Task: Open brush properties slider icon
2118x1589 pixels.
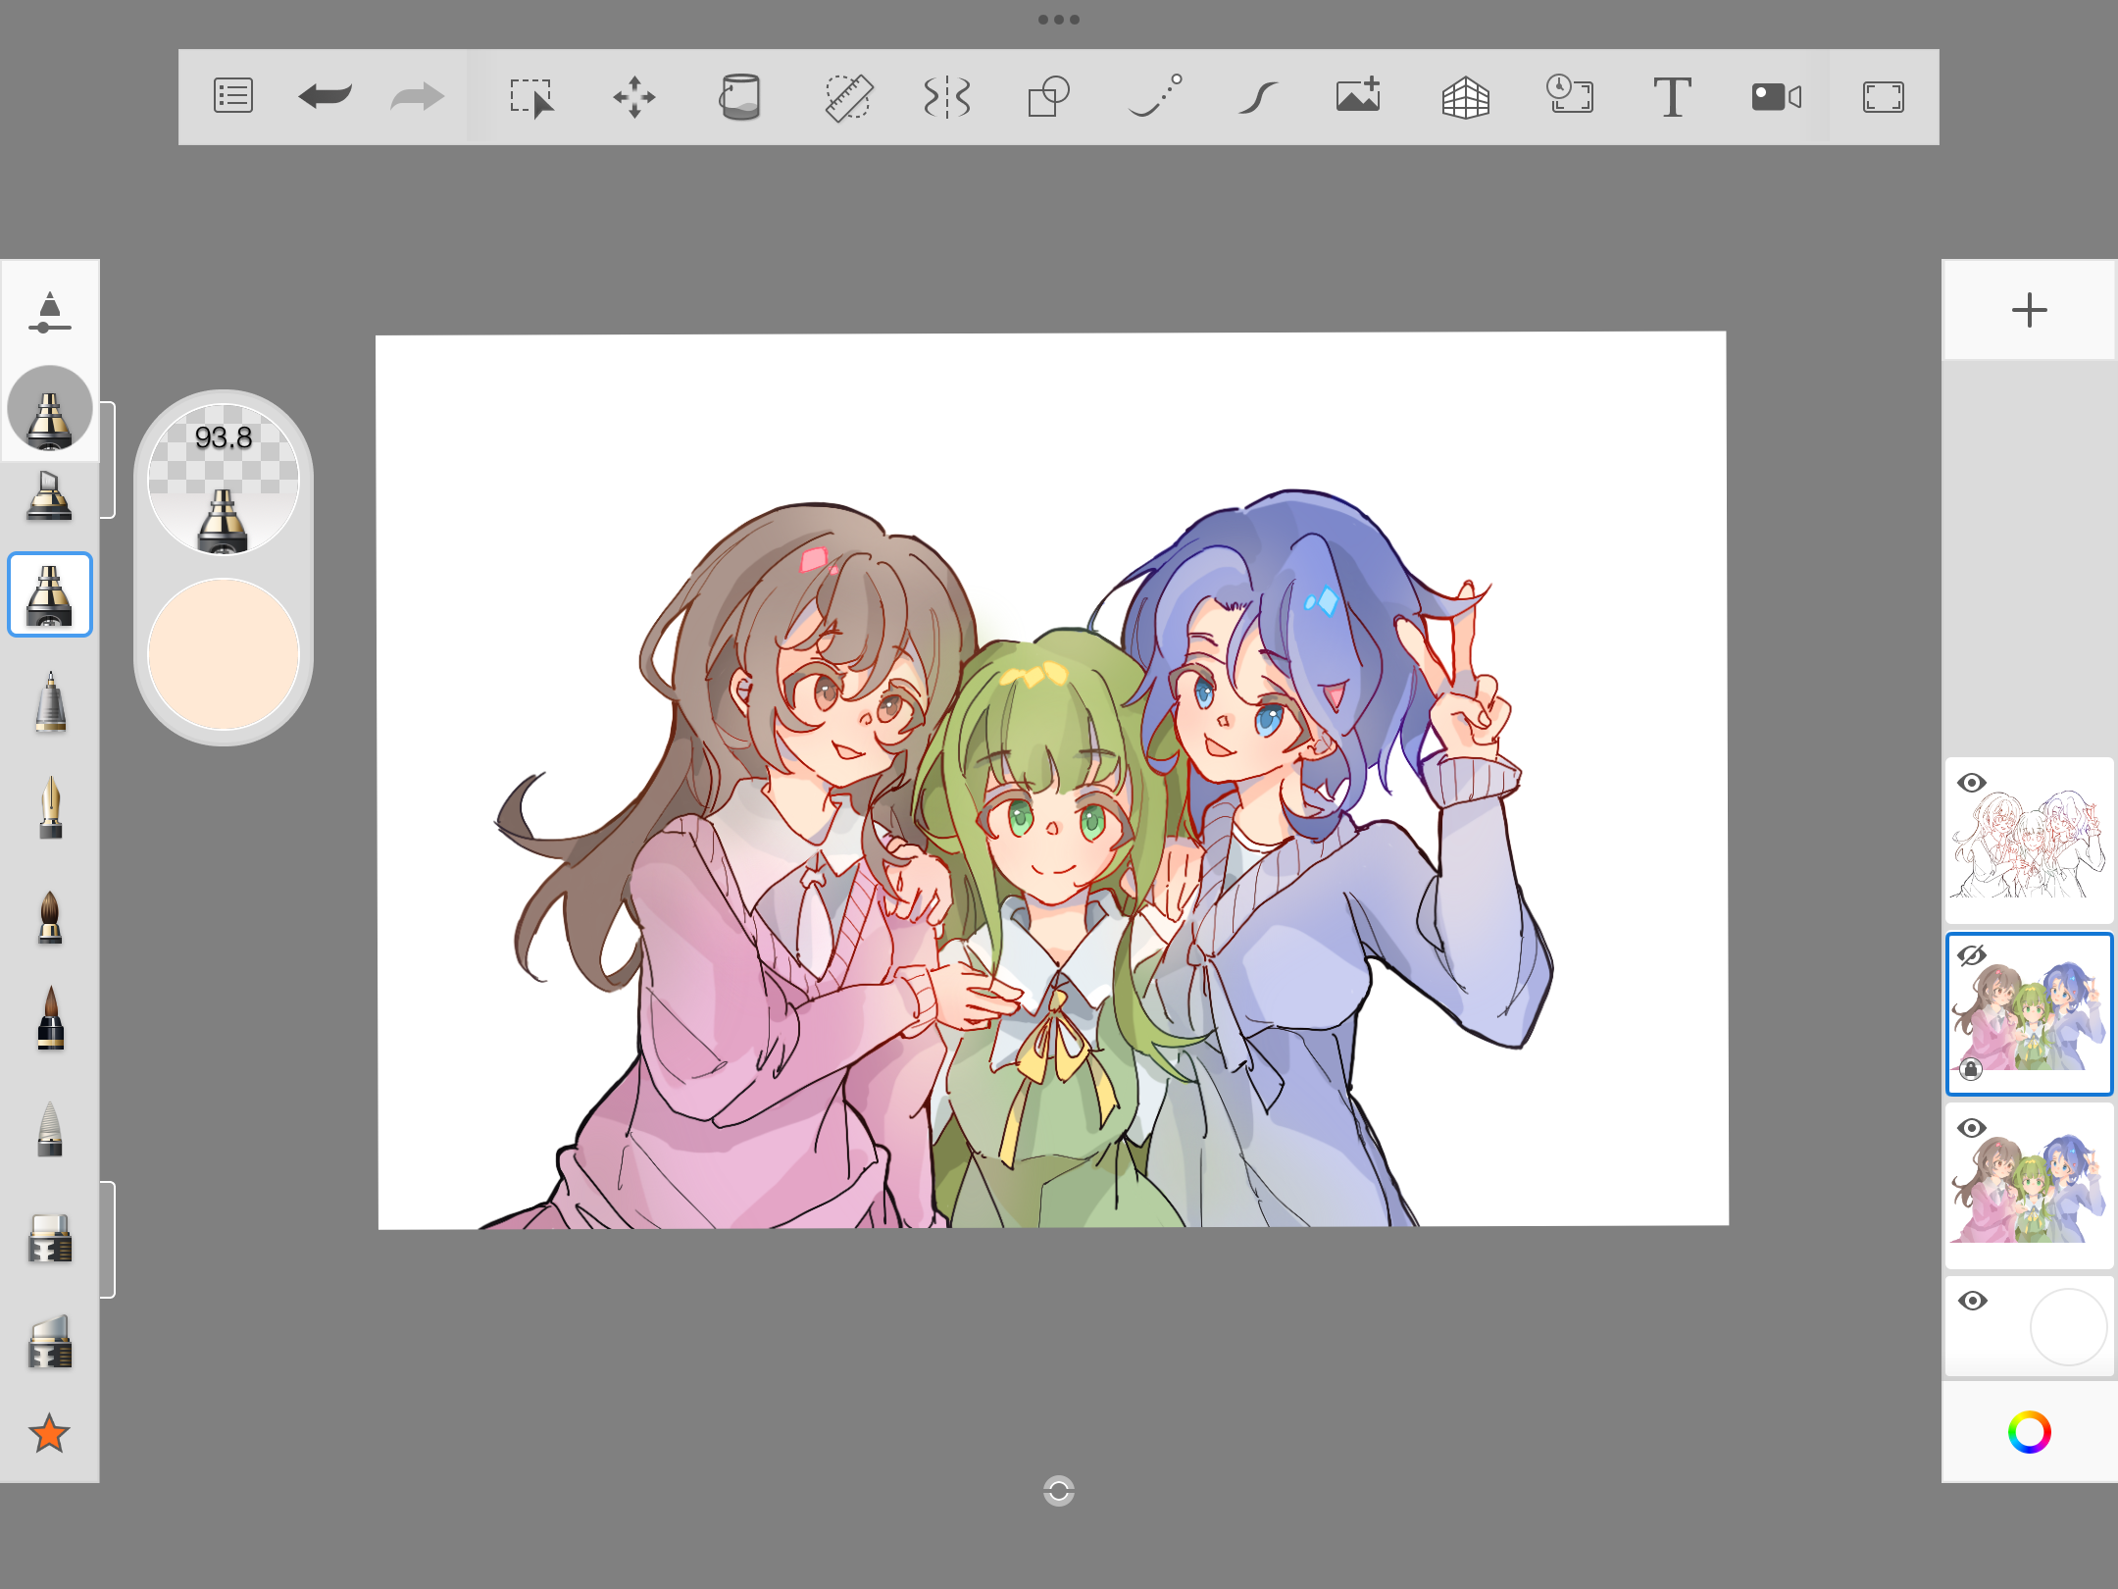Action: (50, 313)
